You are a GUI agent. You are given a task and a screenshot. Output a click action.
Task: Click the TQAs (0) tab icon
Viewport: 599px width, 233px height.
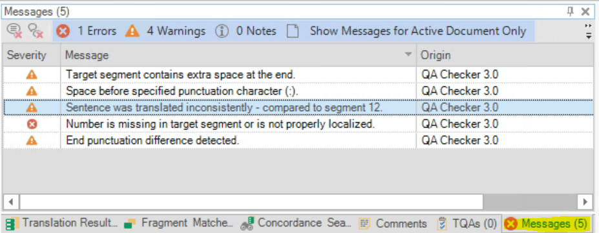point(443,223)
